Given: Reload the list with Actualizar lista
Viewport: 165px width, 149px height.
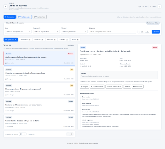Looking at the screenshot, I should coord(40,17).
